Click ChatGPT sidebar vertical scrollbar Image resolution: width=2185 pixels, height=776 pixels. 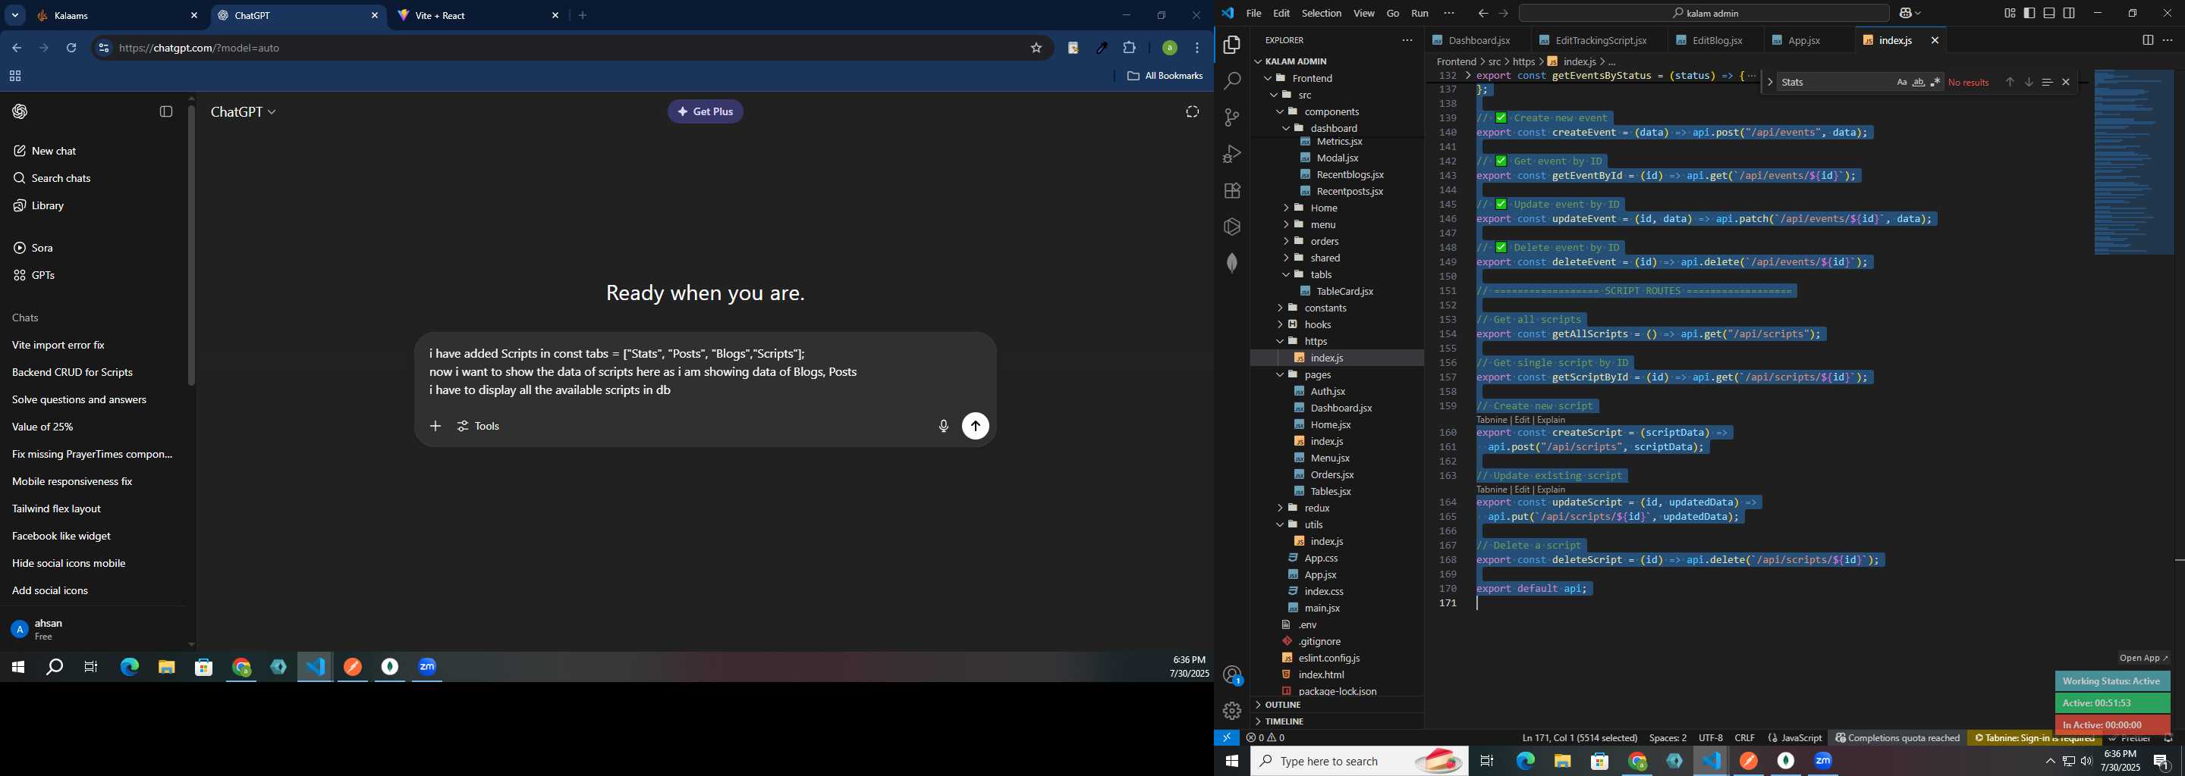tap(192, 246)
